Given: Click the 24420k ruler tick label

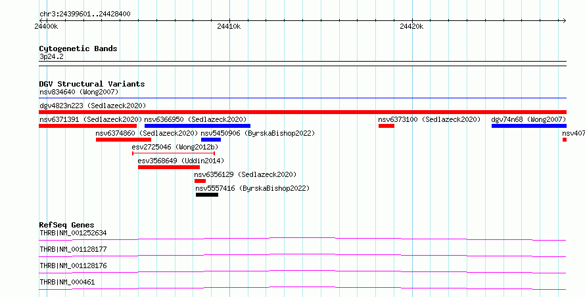Looking at the screenshot, I should pos(411,26).
